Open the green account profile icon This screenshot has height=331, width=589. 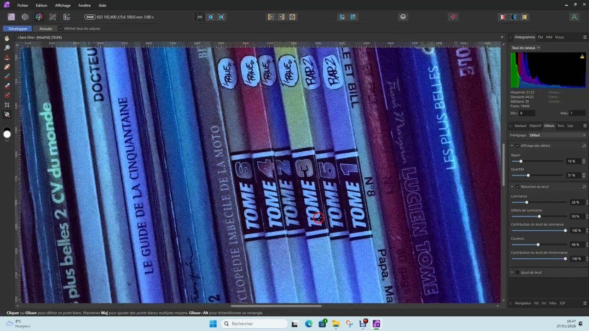click(574, 17)
